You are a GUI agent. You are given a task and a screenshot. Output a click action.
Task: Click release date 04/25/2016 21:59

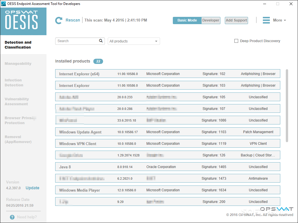[20, 206]
